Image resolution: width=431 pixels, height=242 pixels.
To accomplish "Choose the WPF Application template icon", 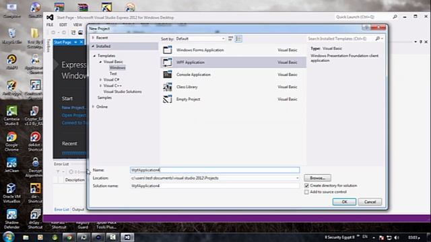I will coord(168,63).
